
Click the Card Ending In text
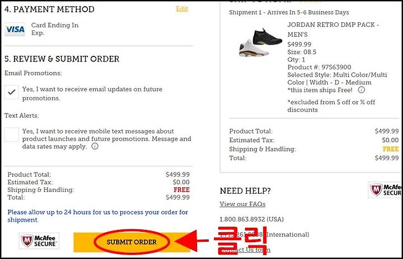[x=55, y=25]
